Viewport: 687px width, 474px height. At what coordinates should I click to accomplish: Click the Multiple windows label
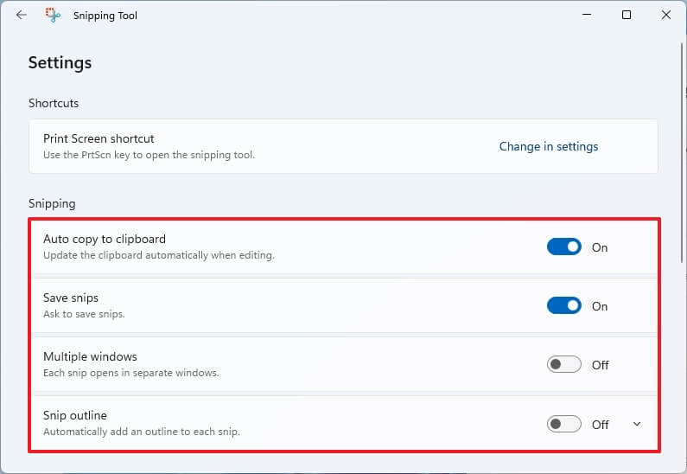(x=90, y=356)
